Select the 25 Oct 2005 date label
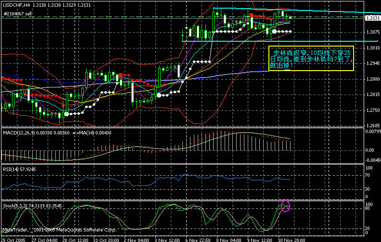The height and width of the screenshot is (242, 381). click(x=13, y=239)
